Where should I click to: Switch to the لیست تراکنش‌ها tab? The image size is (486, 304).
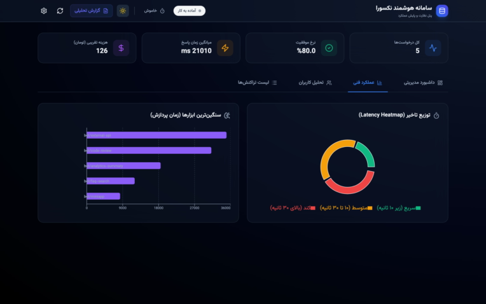(x=257, y=83)
